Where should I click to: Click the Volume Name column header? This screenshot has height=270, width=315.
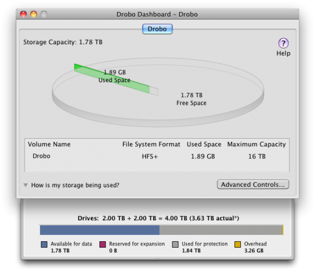click(49, 144)
